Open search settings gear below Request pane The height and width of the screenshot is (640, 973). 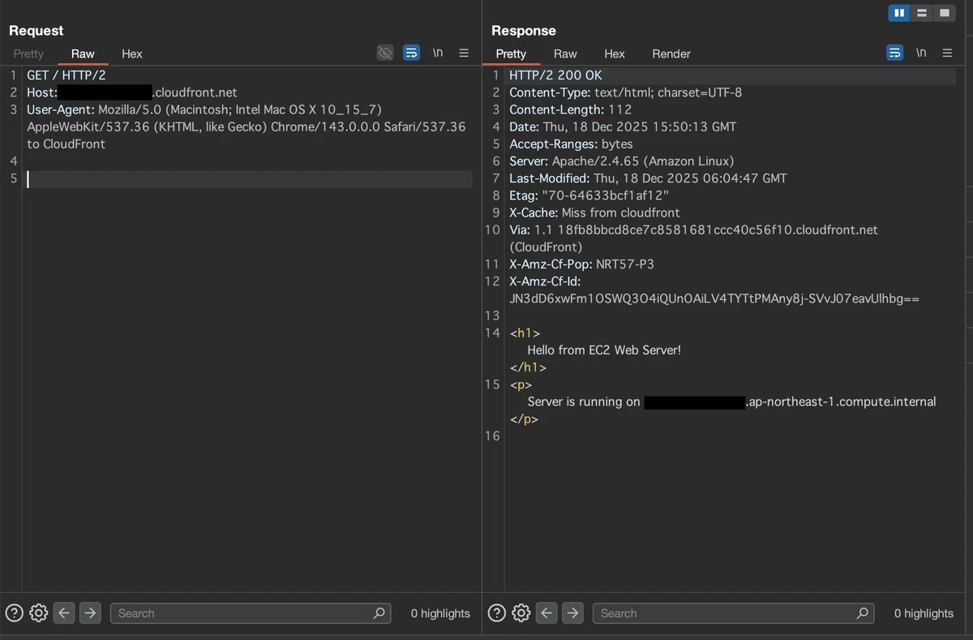38,613
